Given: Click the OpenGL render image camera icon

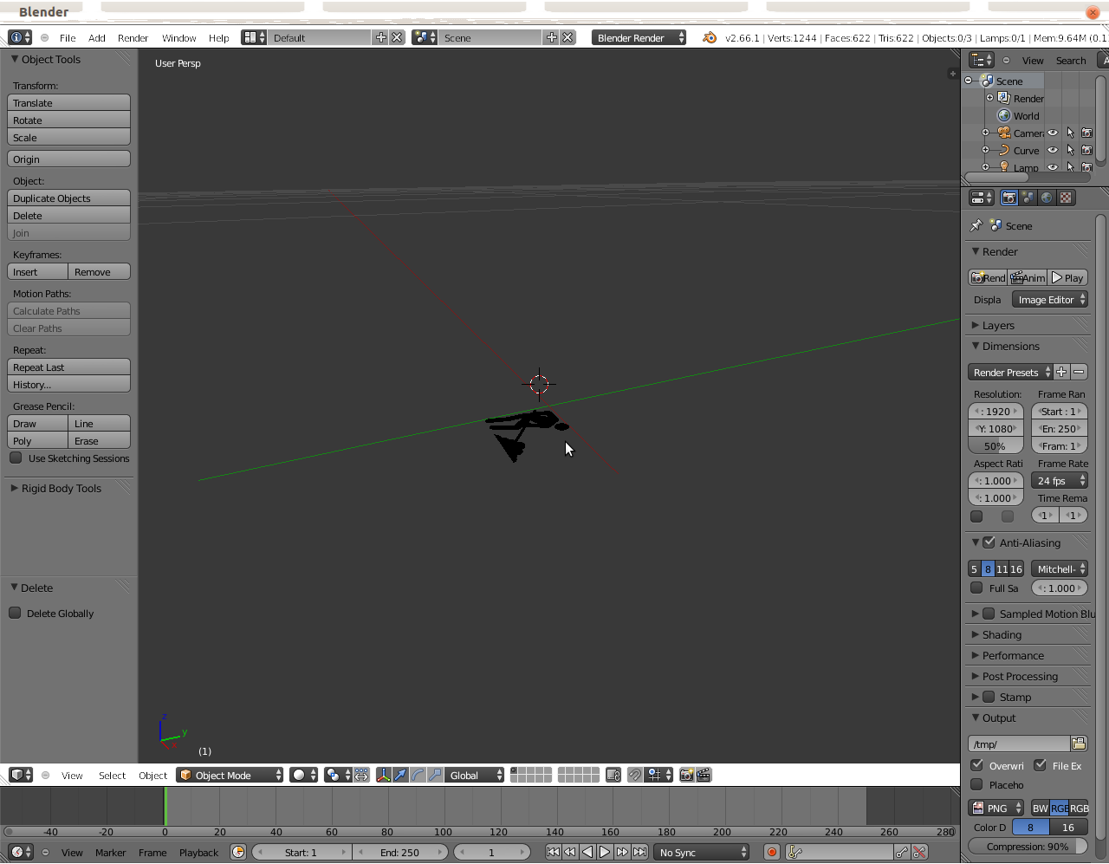Looking at the screenshot, I should click(x=686, y=776).
